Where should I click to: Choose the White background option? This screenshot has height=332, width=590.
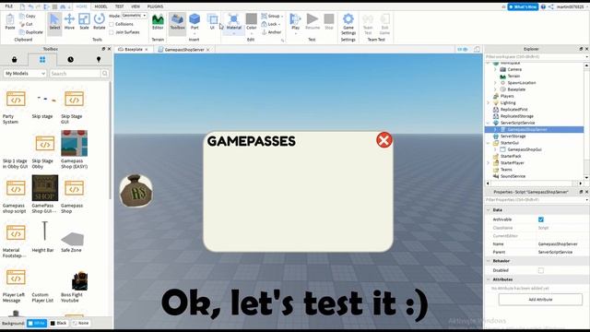pyautogui.click(x=37, y=323)
